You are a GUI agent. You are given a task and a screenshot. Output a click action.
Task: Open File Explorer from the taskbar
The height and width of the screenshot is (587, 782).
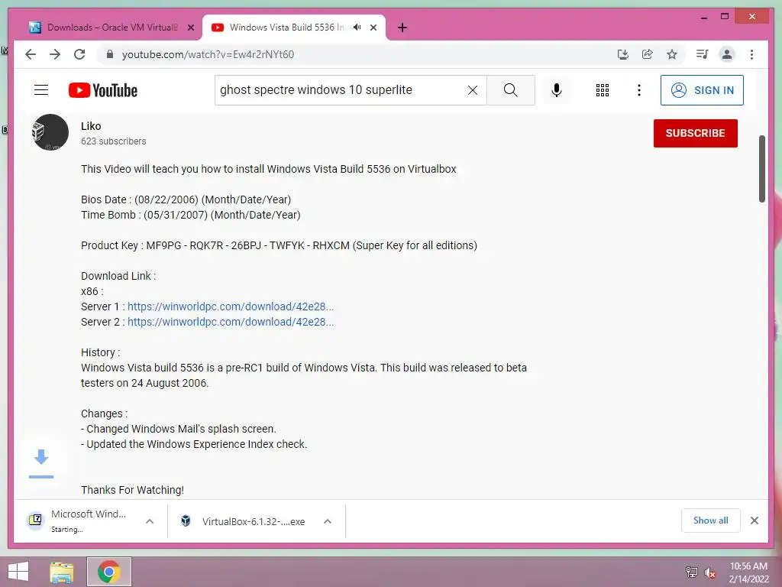(x=62, y=572)
